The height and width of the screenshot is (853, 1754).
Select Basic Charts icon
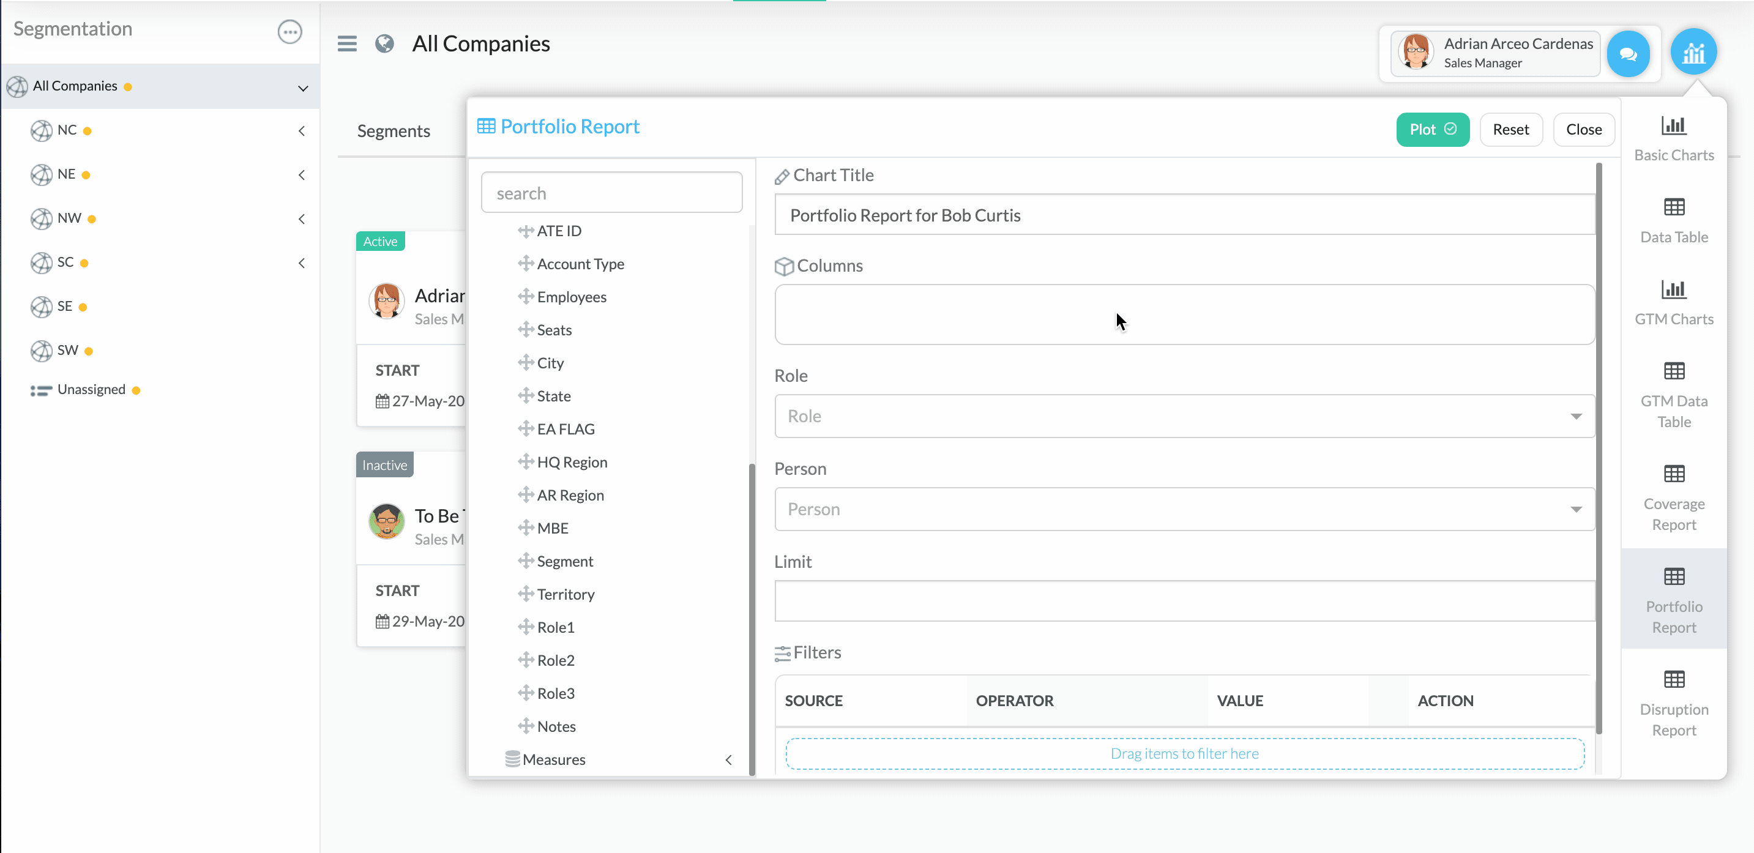coord(1673,126)
